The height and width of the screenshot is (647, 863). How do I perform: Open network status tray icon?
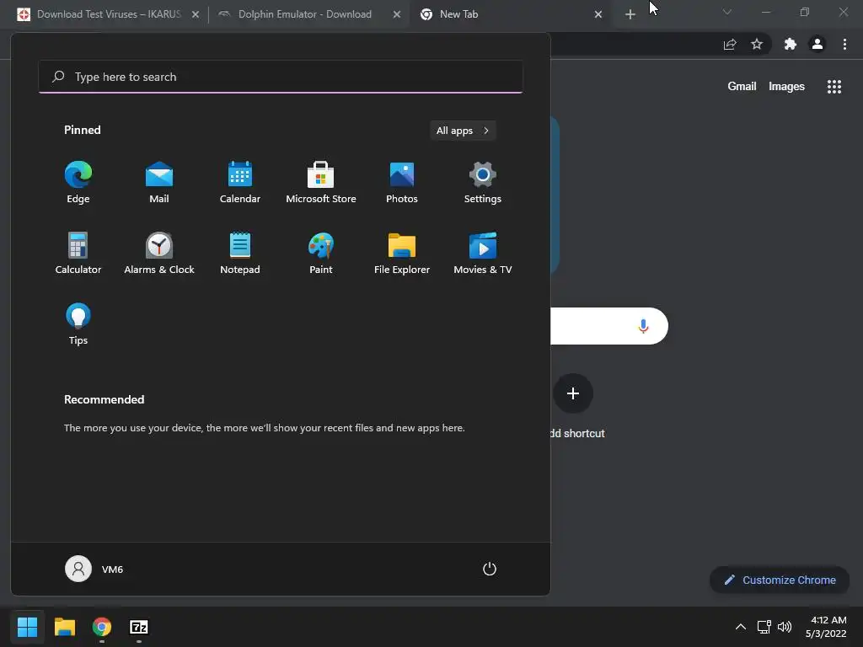point(764,627)
